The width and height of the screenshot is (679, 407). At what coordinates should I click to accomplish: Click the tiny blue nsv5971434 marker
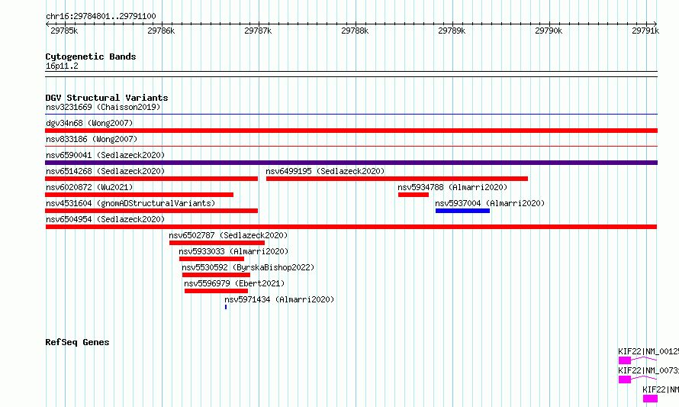[226, 307]
